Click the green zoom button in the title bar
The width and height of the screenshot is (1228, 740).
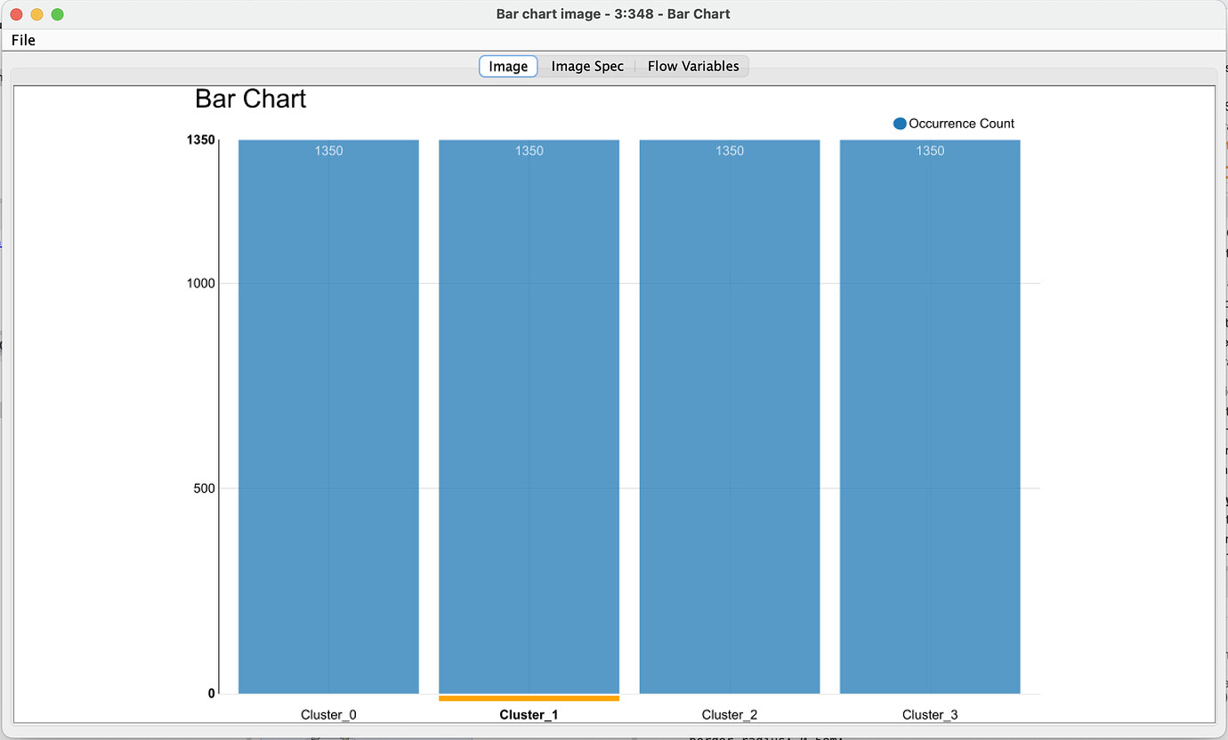[x=57, y=14]
